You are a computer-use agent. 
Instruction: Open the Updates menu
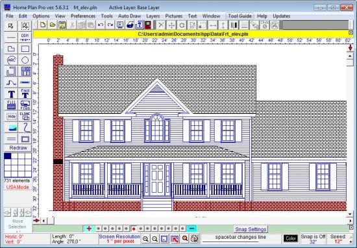(282, 16)
